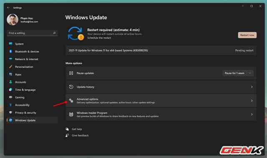The height and width of the screenshot is (158, 267).
Task: Open Network & internet icon
Action: 10,59
